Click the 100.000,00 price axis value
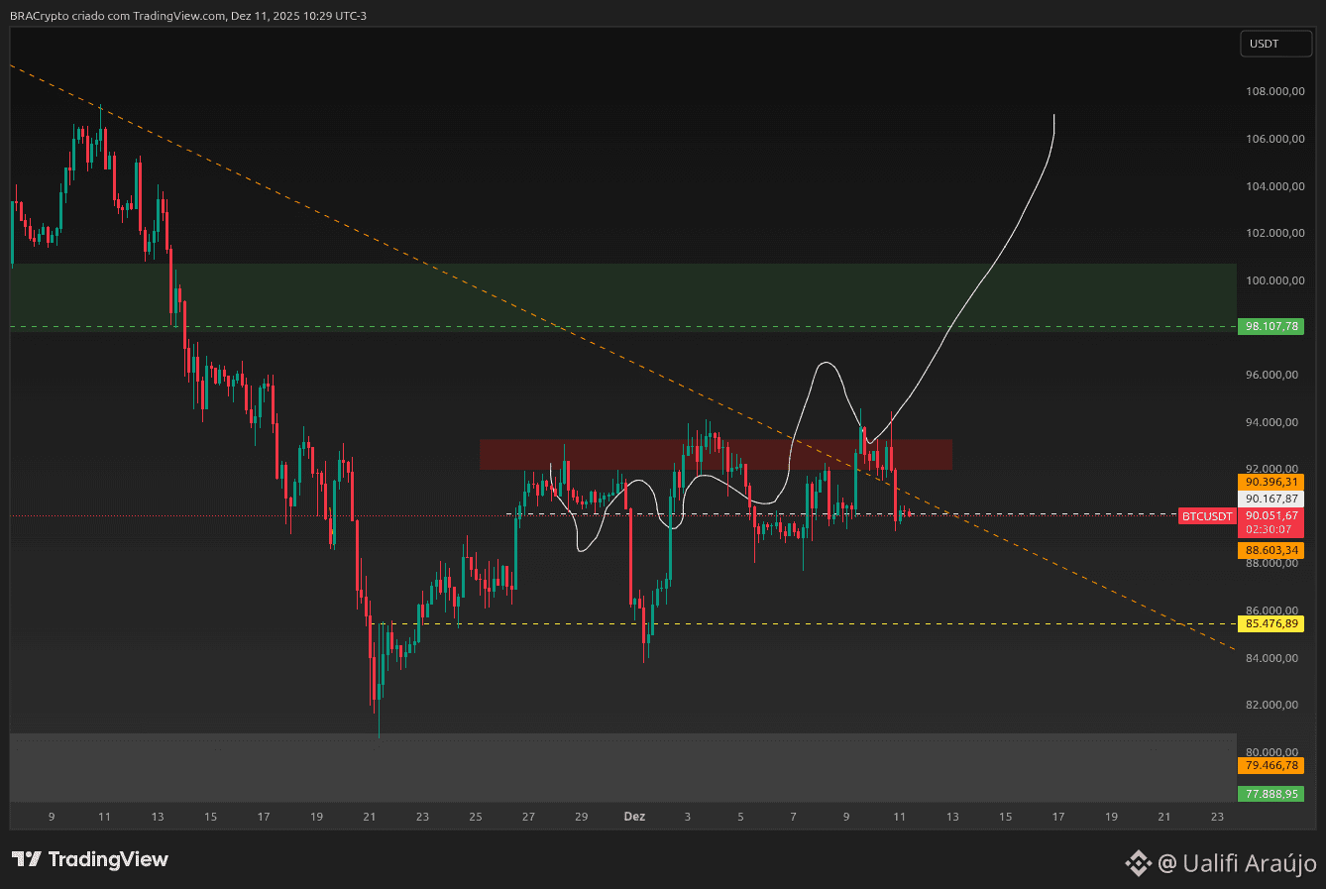The image size is (1326, 889). click(1274, 280)
